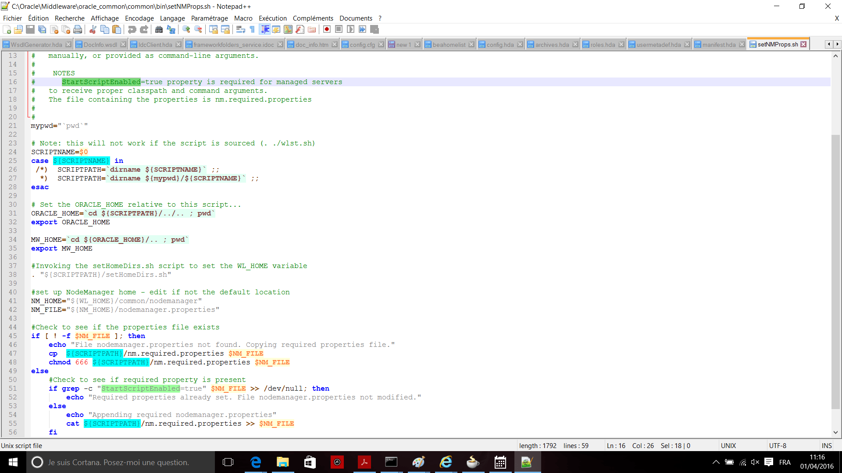Click the vertical scrollbar down arrow
Image resolution: width=842 pixels, height=473 pixels.
[x=835, y=432]
